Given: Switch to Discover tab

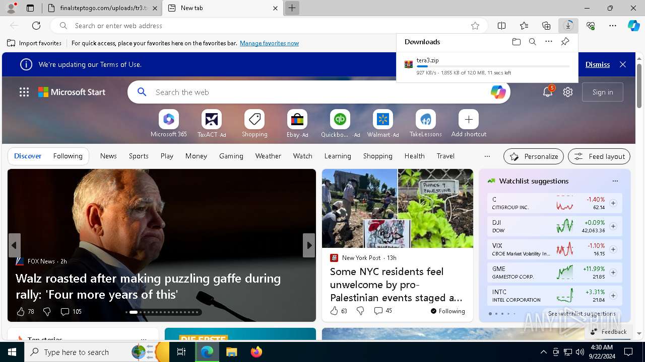Looking at the screenshot, I should tap(28, 156).
